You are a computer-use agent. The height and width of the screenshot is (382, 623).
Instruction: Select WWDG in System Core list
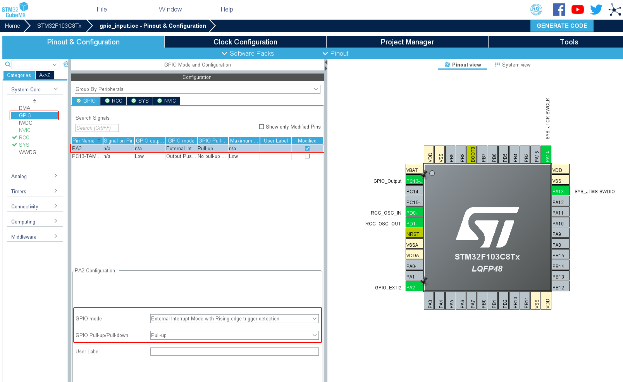click(27, 152)
